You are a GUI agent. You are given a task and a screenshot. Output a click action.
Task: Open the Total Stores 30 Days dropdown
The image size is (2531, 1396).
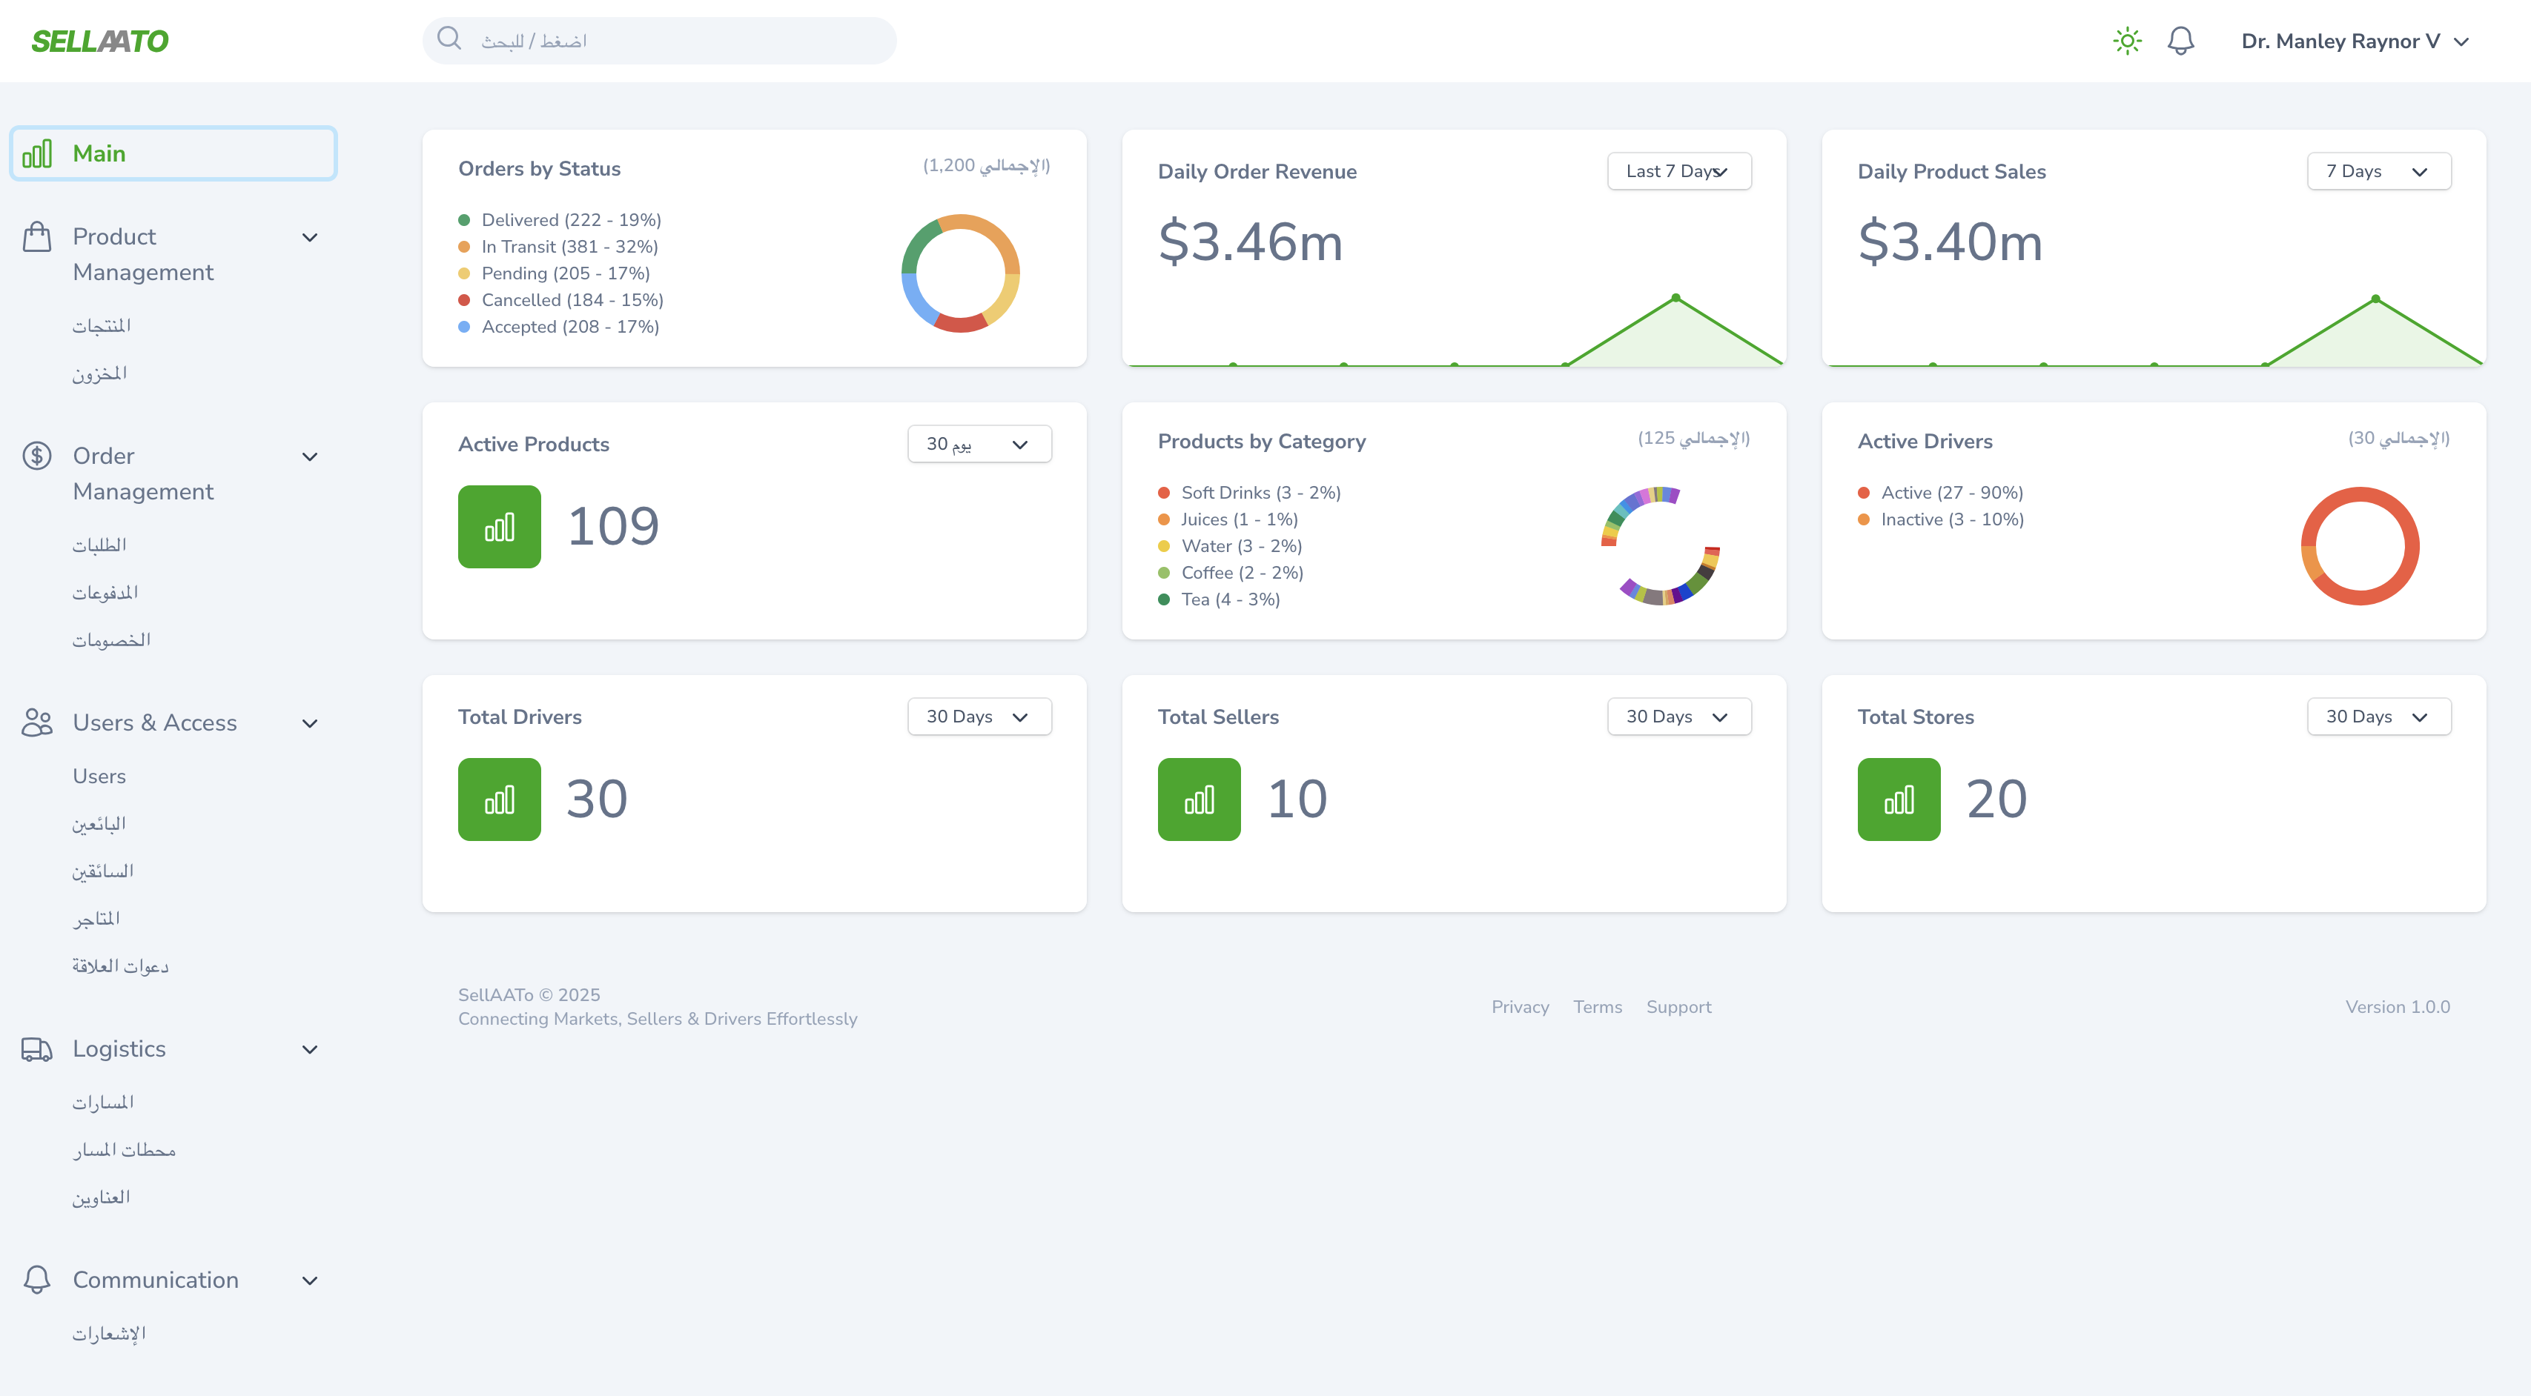[2379, 717]
